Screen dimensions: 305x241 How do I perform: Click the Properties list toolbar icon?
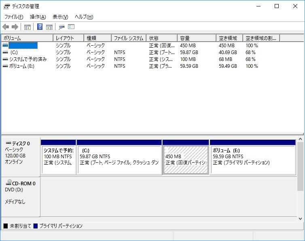[71, 27]
